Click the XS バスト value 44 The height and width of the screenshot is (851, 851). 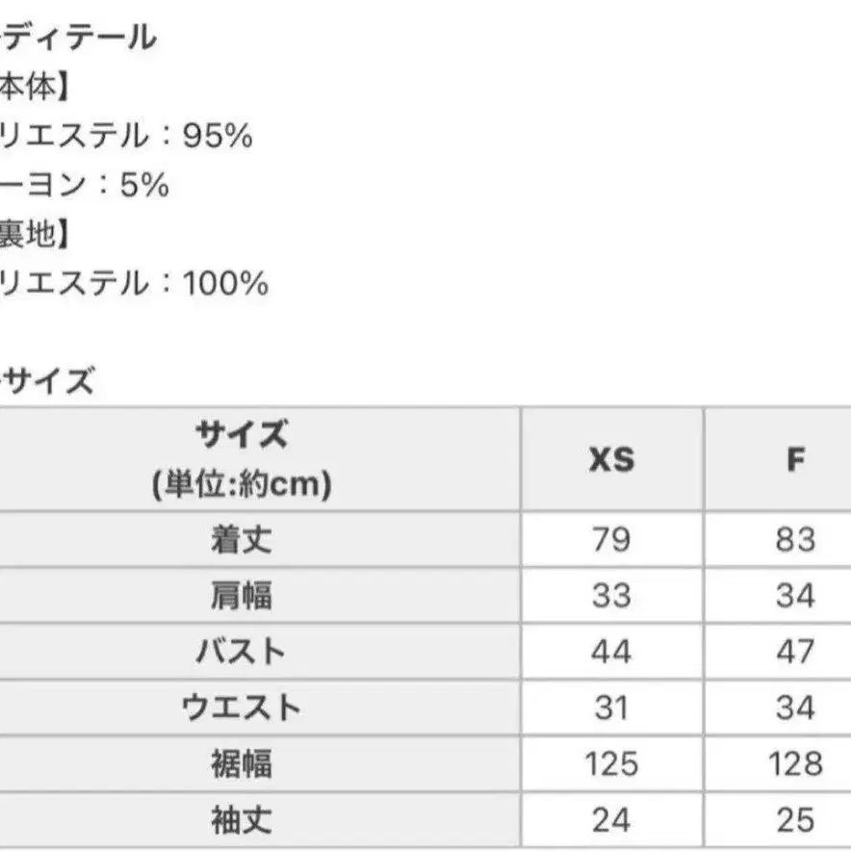(x=611, y=652)
